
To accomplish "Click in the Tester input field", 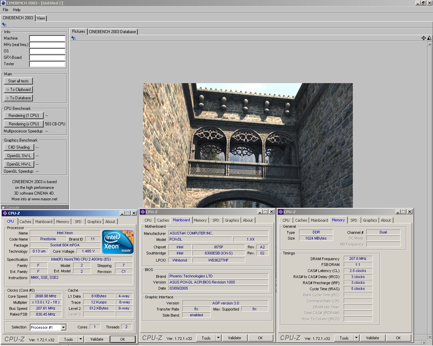I will coord(47,64).
